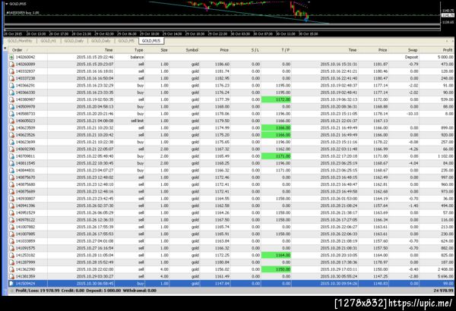Click the sell icon of order 140380987
456x311 pixels.
pos(11,99)
